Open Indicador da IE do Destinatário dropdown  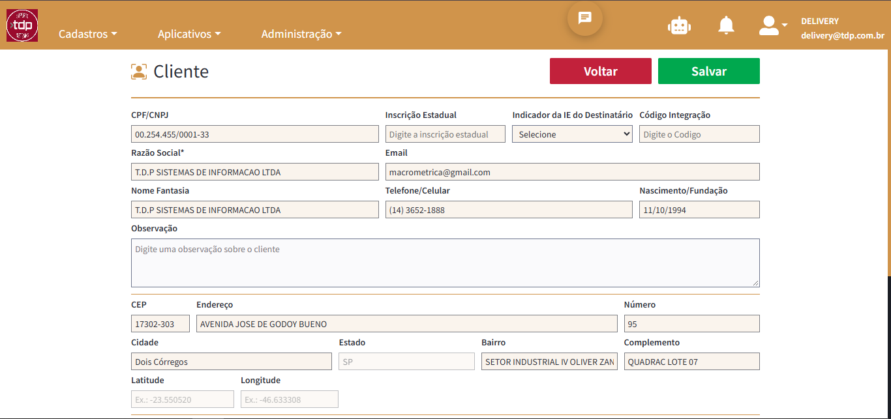(573, 134)
